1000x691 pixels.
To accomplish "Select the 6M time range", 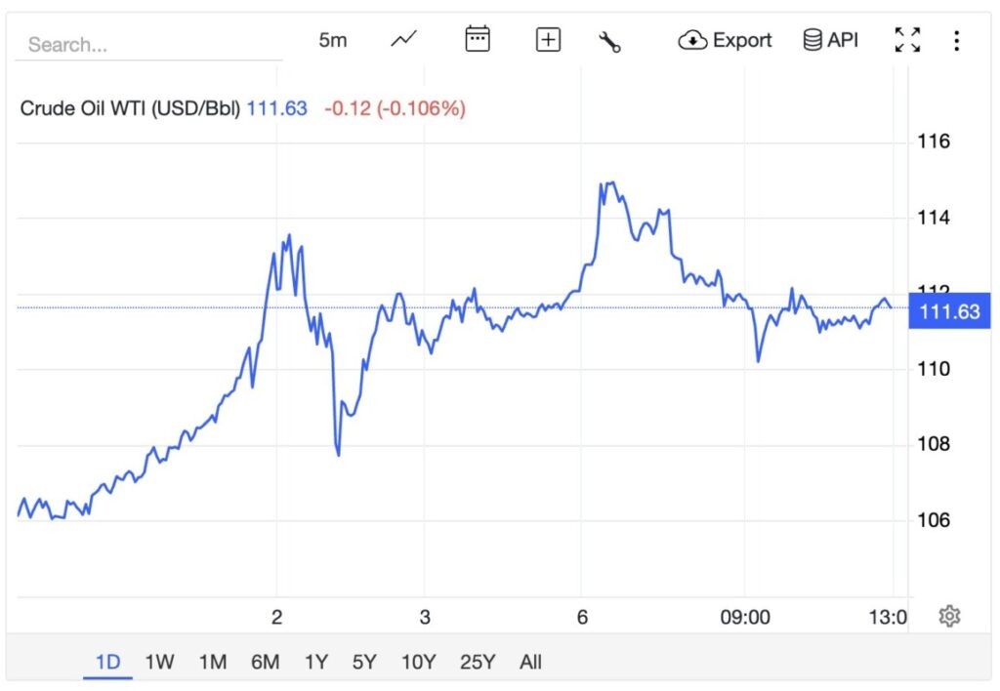I will click(x=267, y=662).
